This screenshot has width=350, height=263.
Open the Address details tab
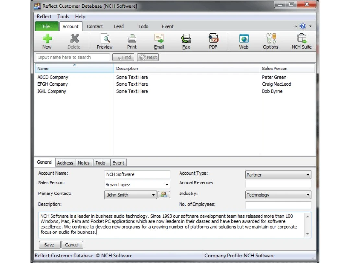(65, 163)
